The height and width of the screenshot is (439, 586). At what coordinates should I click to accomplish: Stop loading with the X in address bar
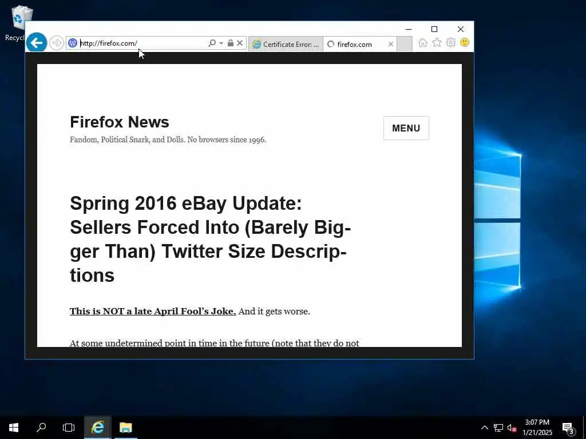click(240, 43)
